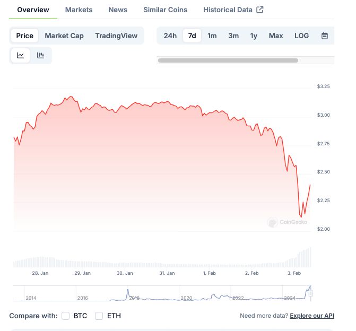Select the 24h time range

(170, 36)
